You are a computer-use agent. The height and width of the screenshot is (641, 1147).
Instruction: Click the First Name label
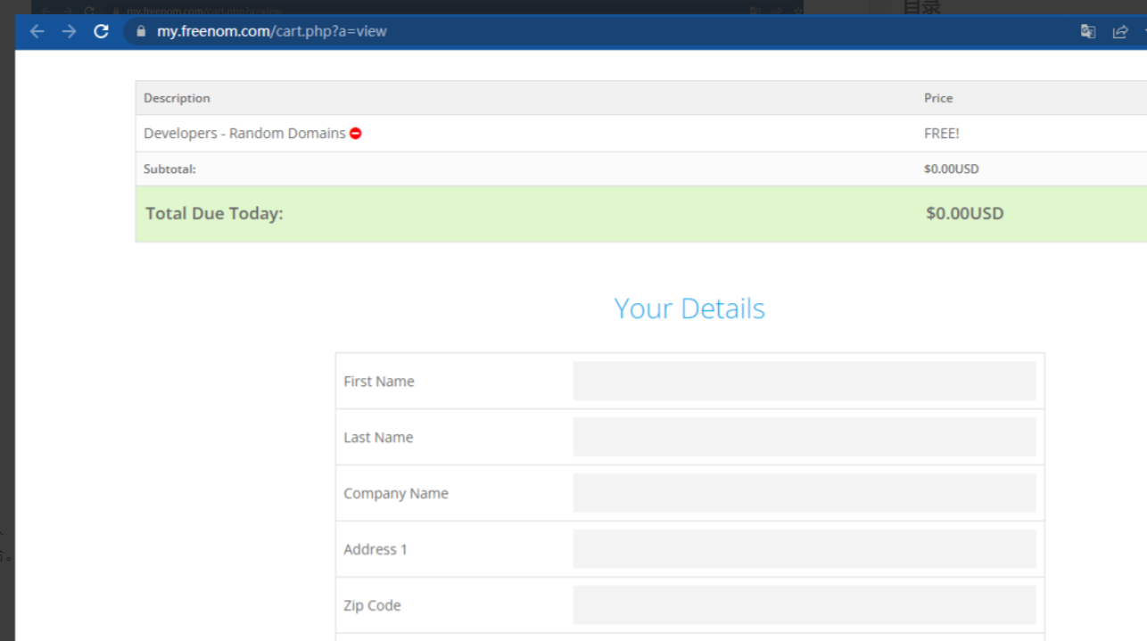point(379,382)
